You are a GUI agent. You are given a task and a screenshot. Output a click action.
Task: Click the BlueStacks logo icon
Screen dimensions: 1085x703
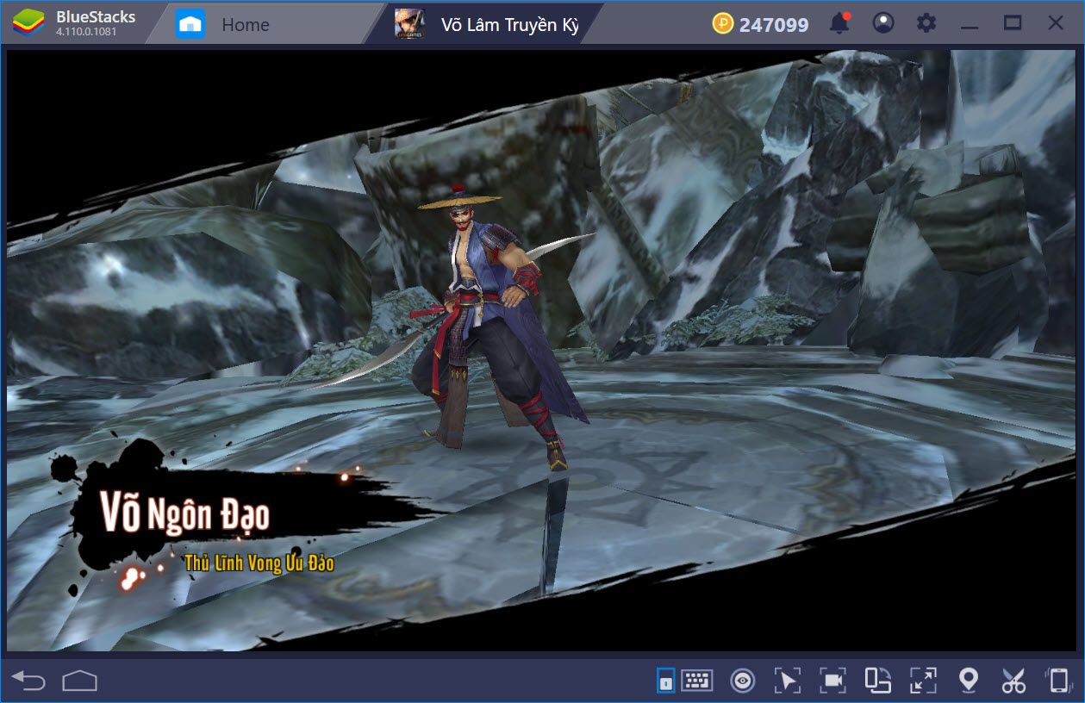28,23
